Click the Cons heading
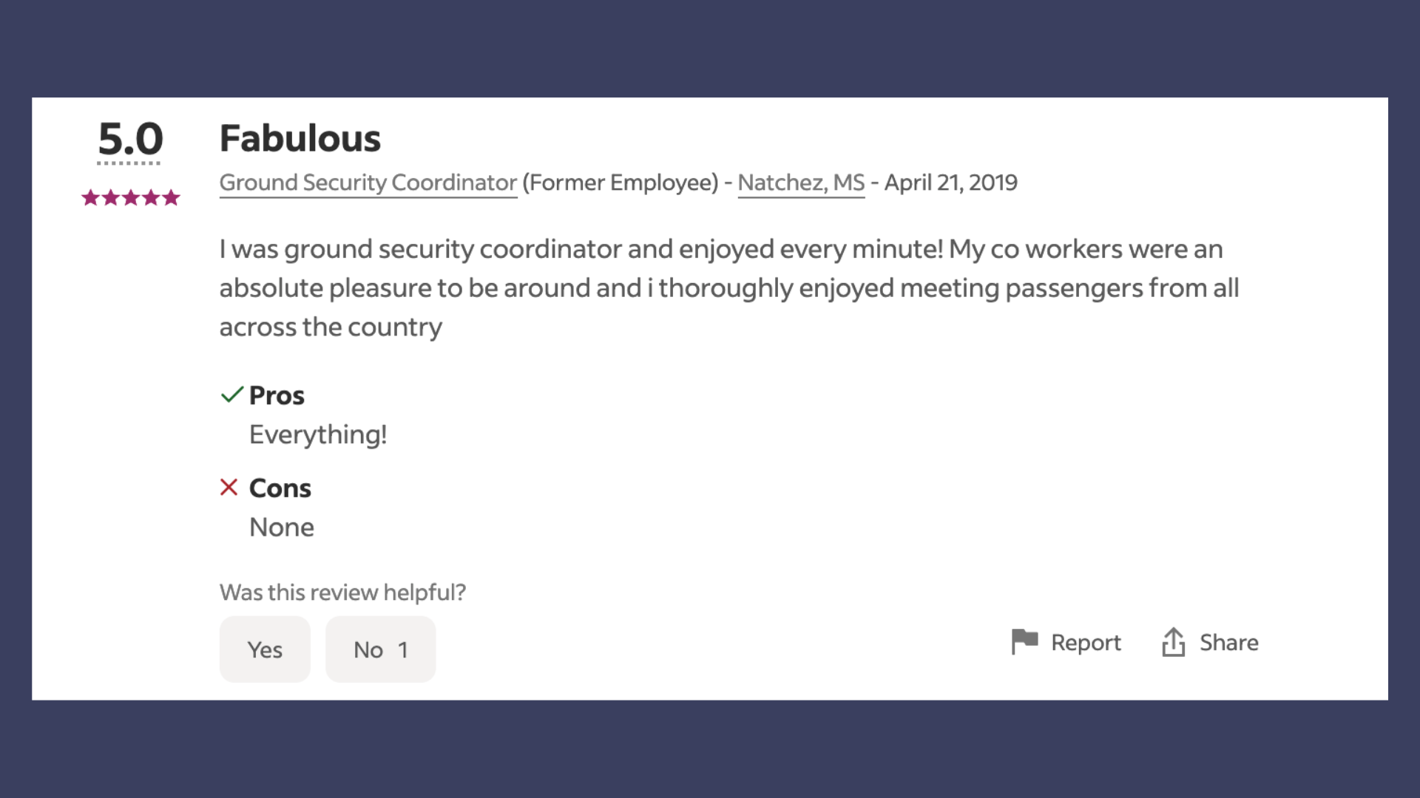Viewport: 1420px width, 798px height. click(280, 488)
